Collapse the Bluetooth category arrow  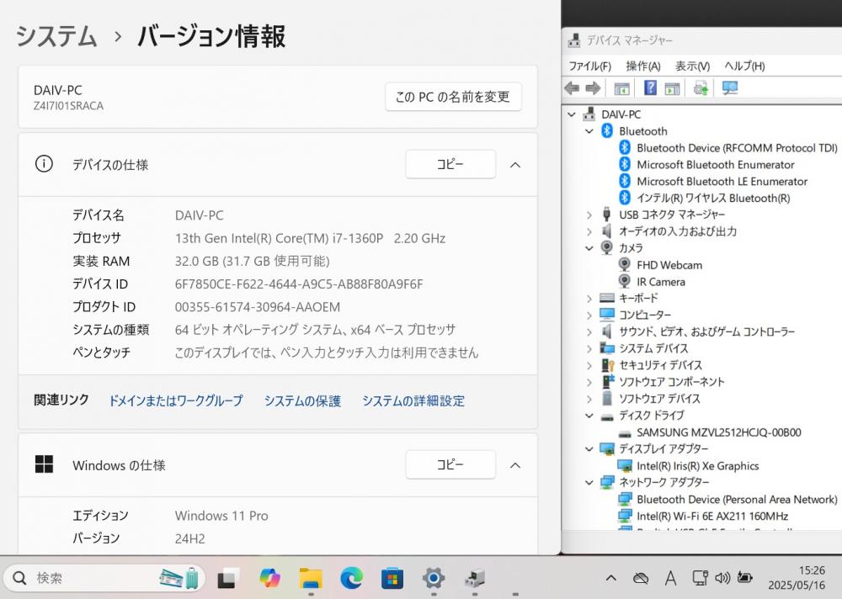(x=589, y=131)
